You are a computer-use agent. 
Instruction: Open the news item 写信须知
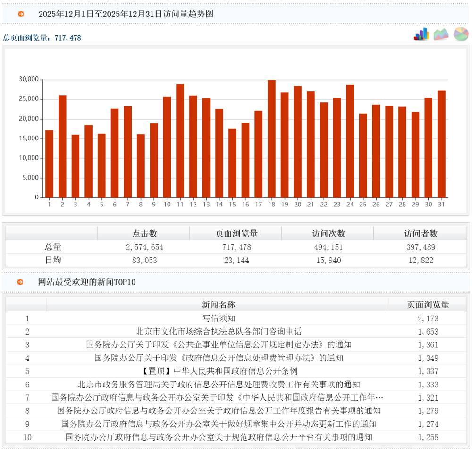[x=219, y=319]
